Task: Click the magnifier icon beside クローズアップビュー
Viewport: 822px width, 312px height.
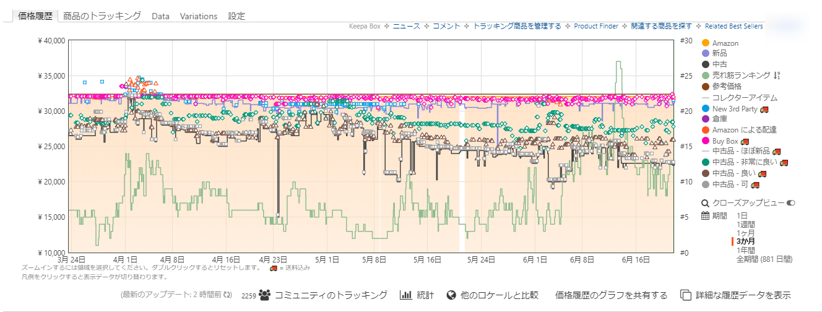Action: coord(705,203)
